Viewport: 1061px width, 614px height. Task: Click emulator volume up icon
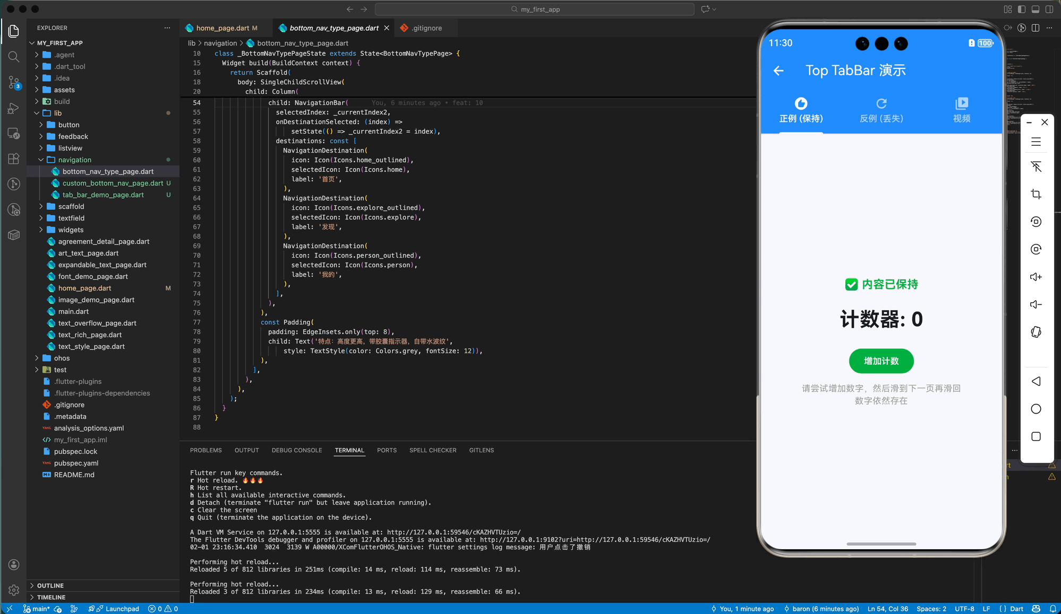(1036, 277)
